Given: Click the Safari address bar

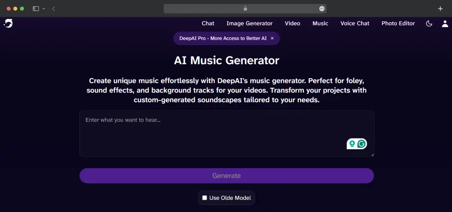Looking at the screenshot, I should (245, 9).
